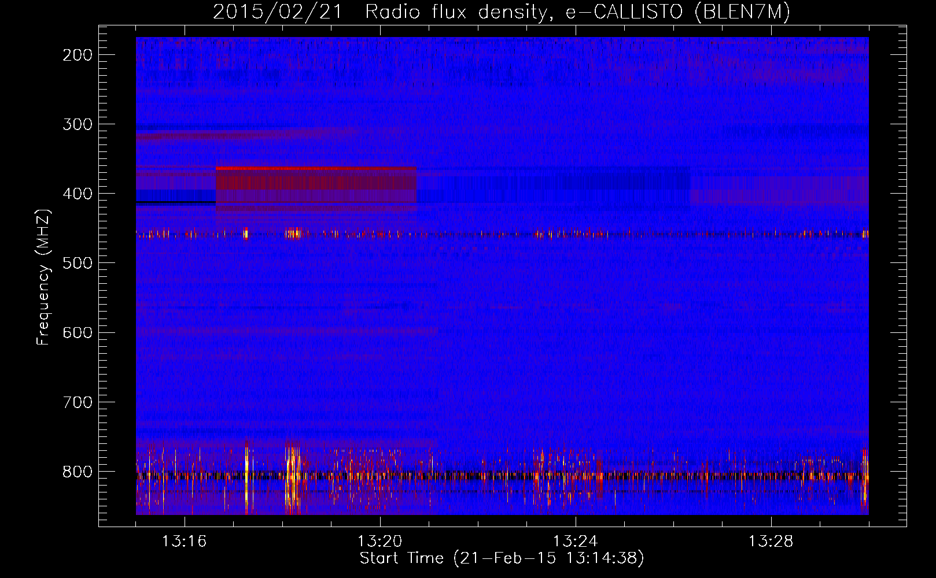Viewport: 936px width, 578px height.
Task: Click the 13:28 time tick label
Action: pyautogui.click(x=771, y=542)
